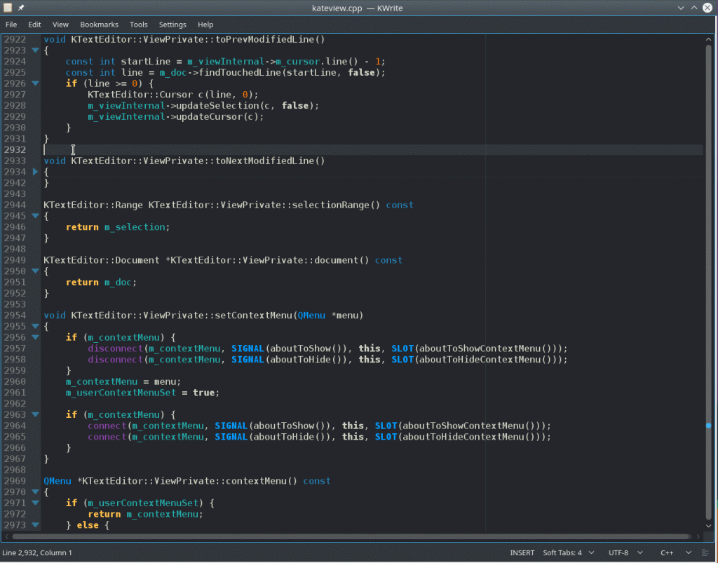Toggle INSERT mode in the status bar
Viewport: 718px width, 563px height.
[524, 552]
